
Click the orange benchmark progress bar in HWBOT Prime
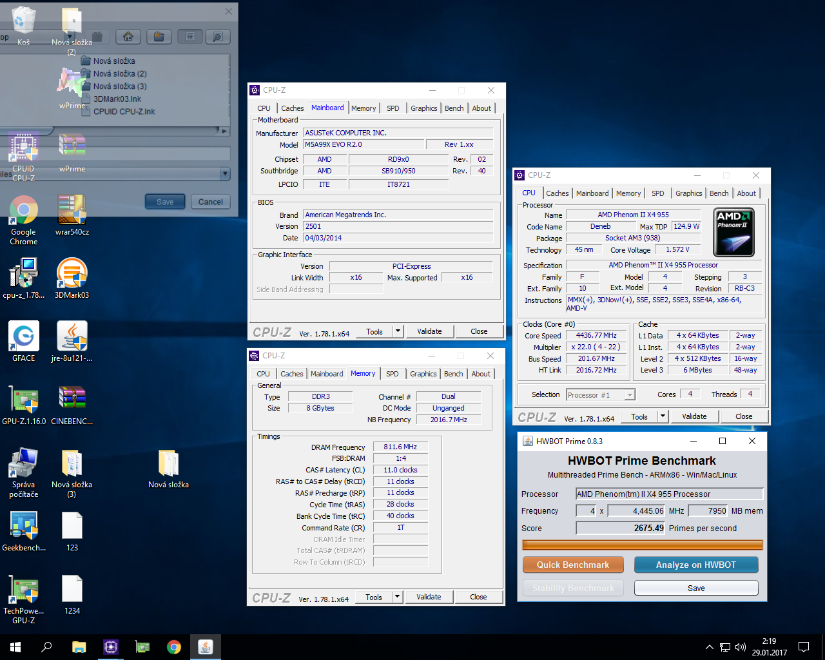pyautogui.click(x=642, y=545)
